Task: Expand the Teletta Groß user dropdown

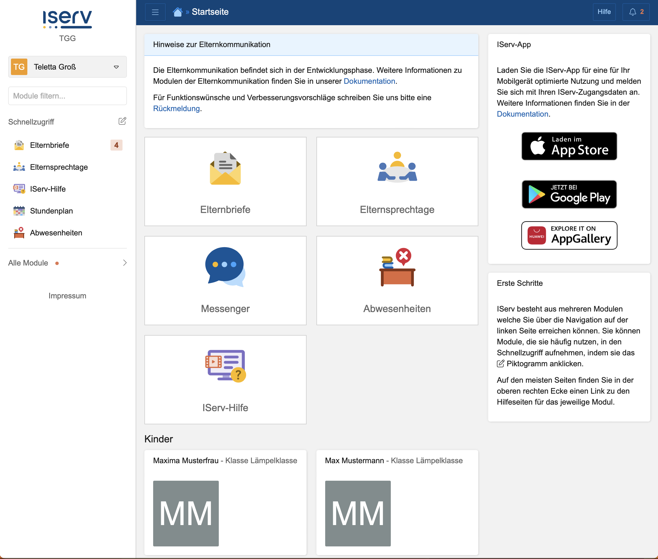Action: 68,67
